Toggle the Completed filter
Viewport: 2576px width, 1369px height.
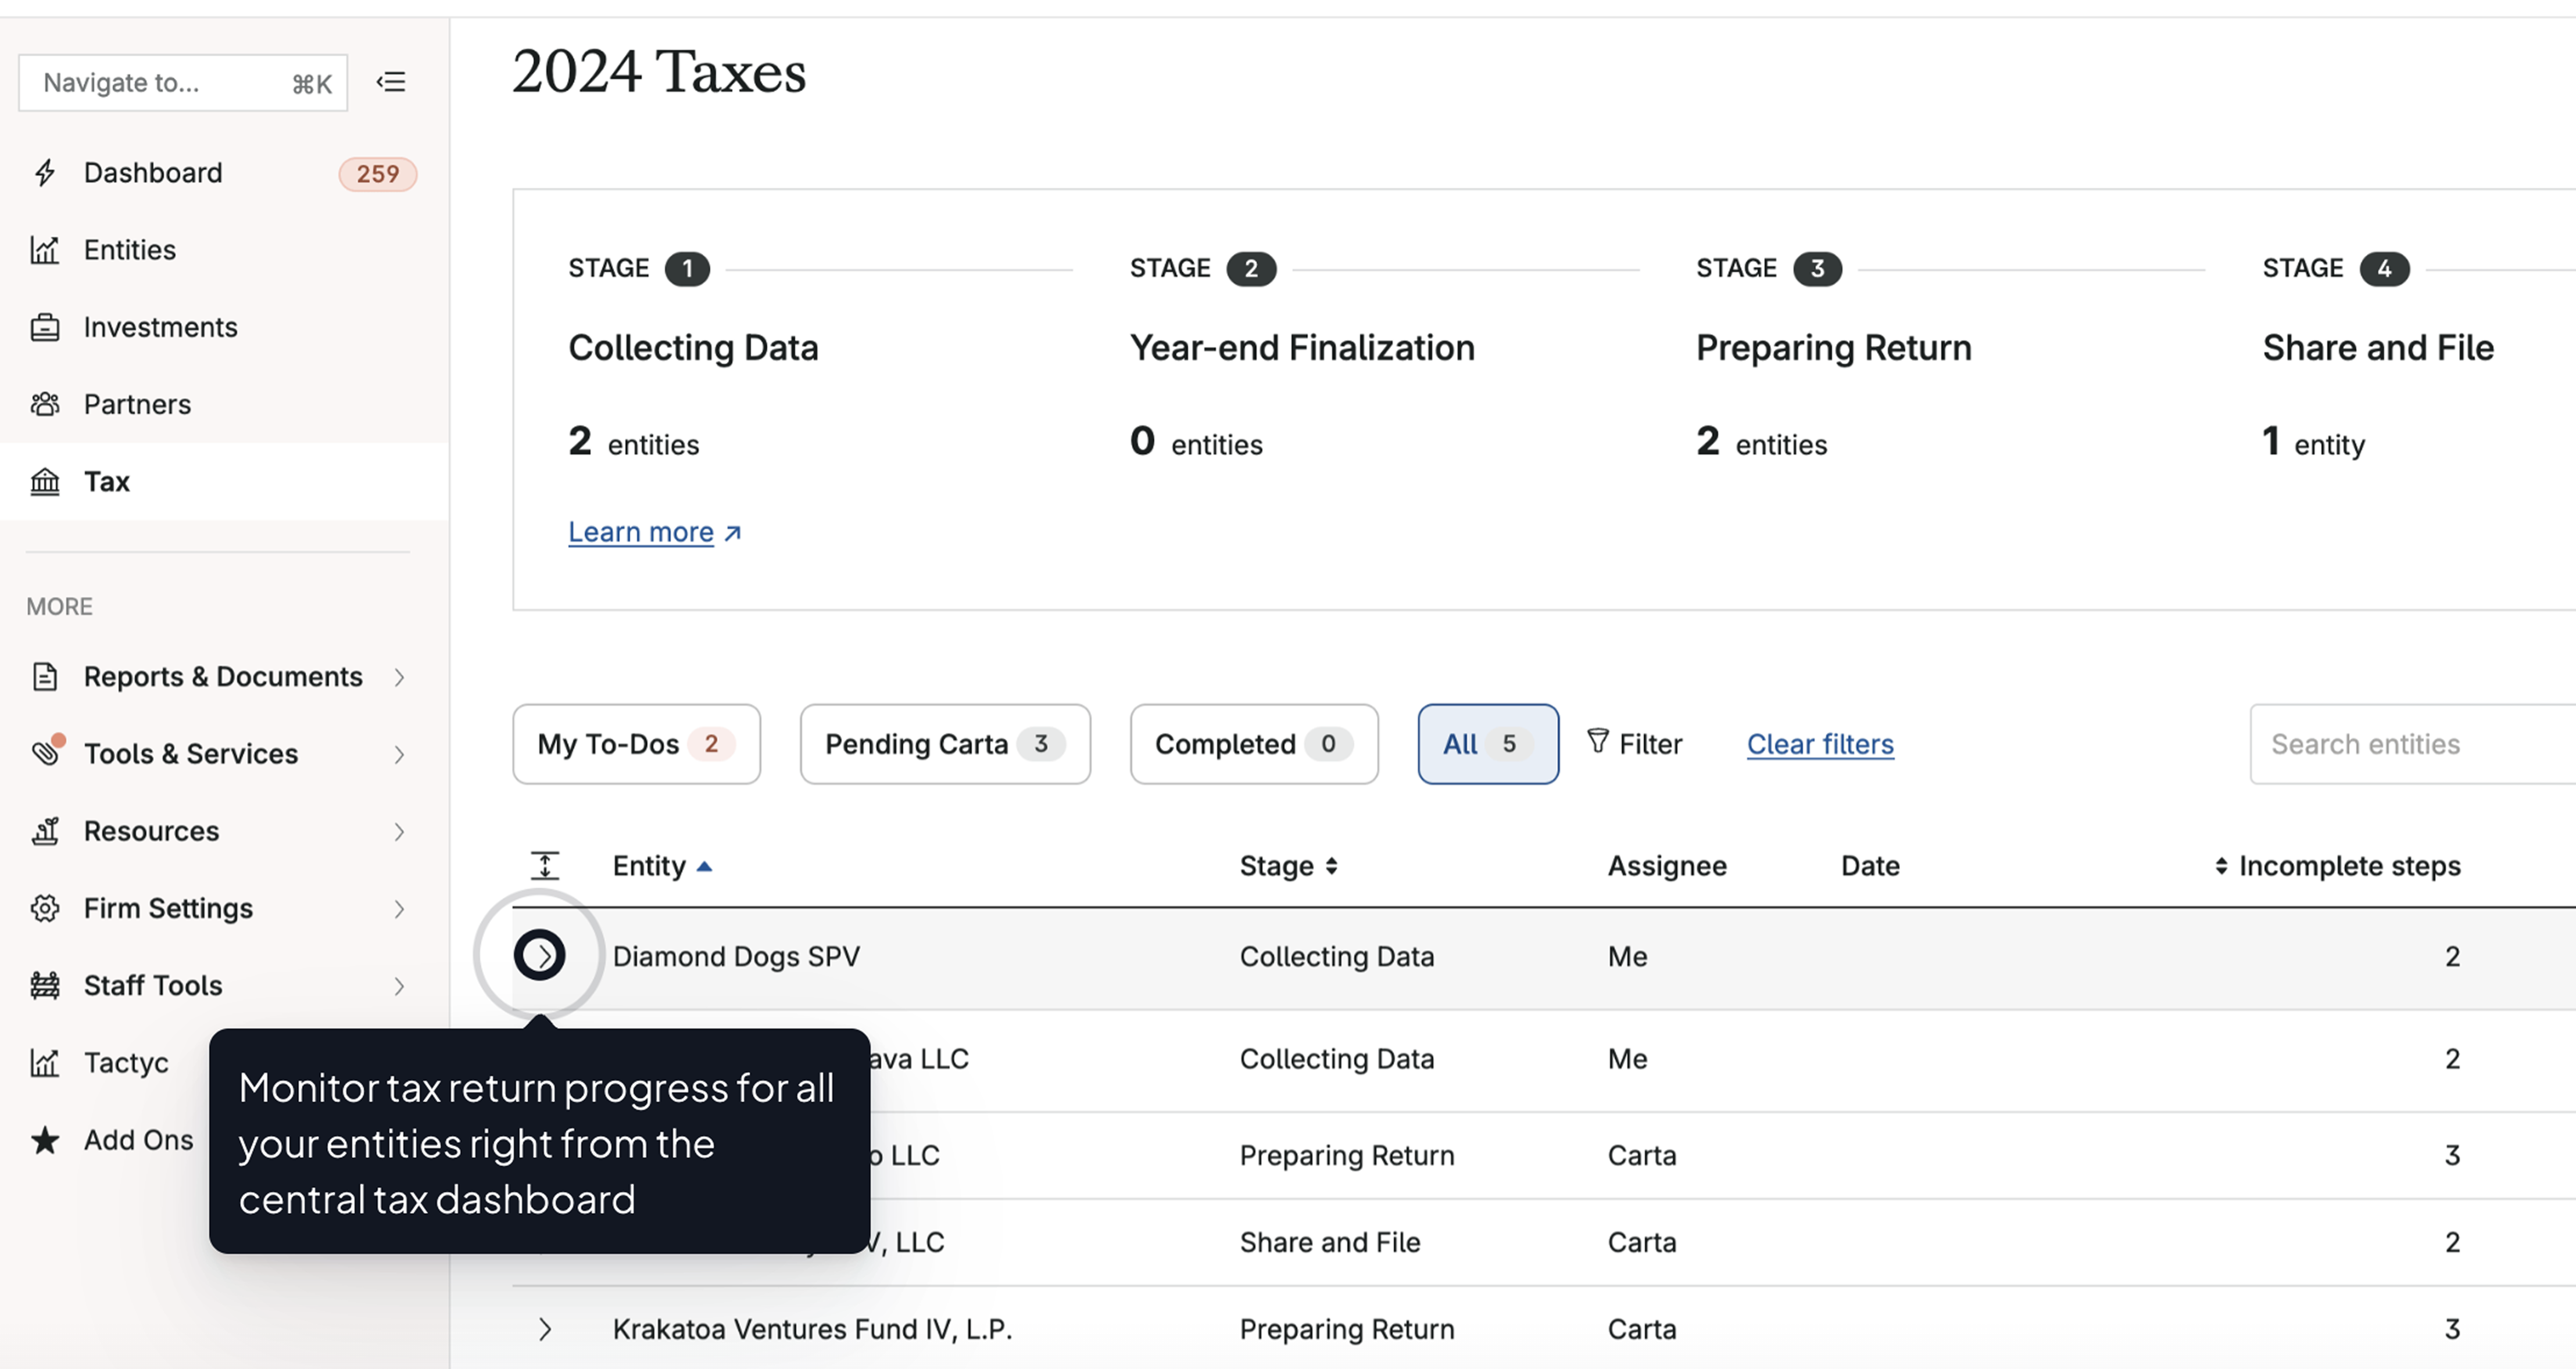point(1254,744)
